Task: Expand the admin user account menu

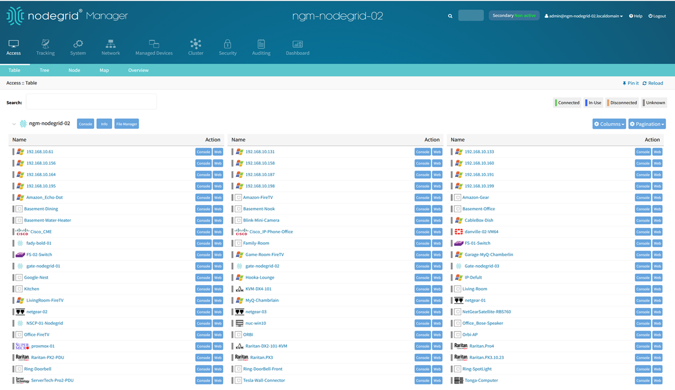Action: tap(583, 16)
